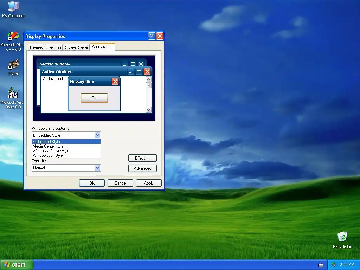Open the My Computer desktop icon
Screen dimensions: 360x270
pyautogui.click(x=13, y=9)
